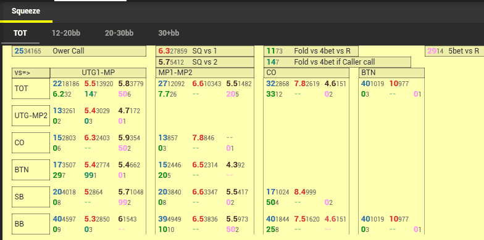Click the 5bet vs R stat box
This screenshot has width=484, height=240.
(454, 51)
